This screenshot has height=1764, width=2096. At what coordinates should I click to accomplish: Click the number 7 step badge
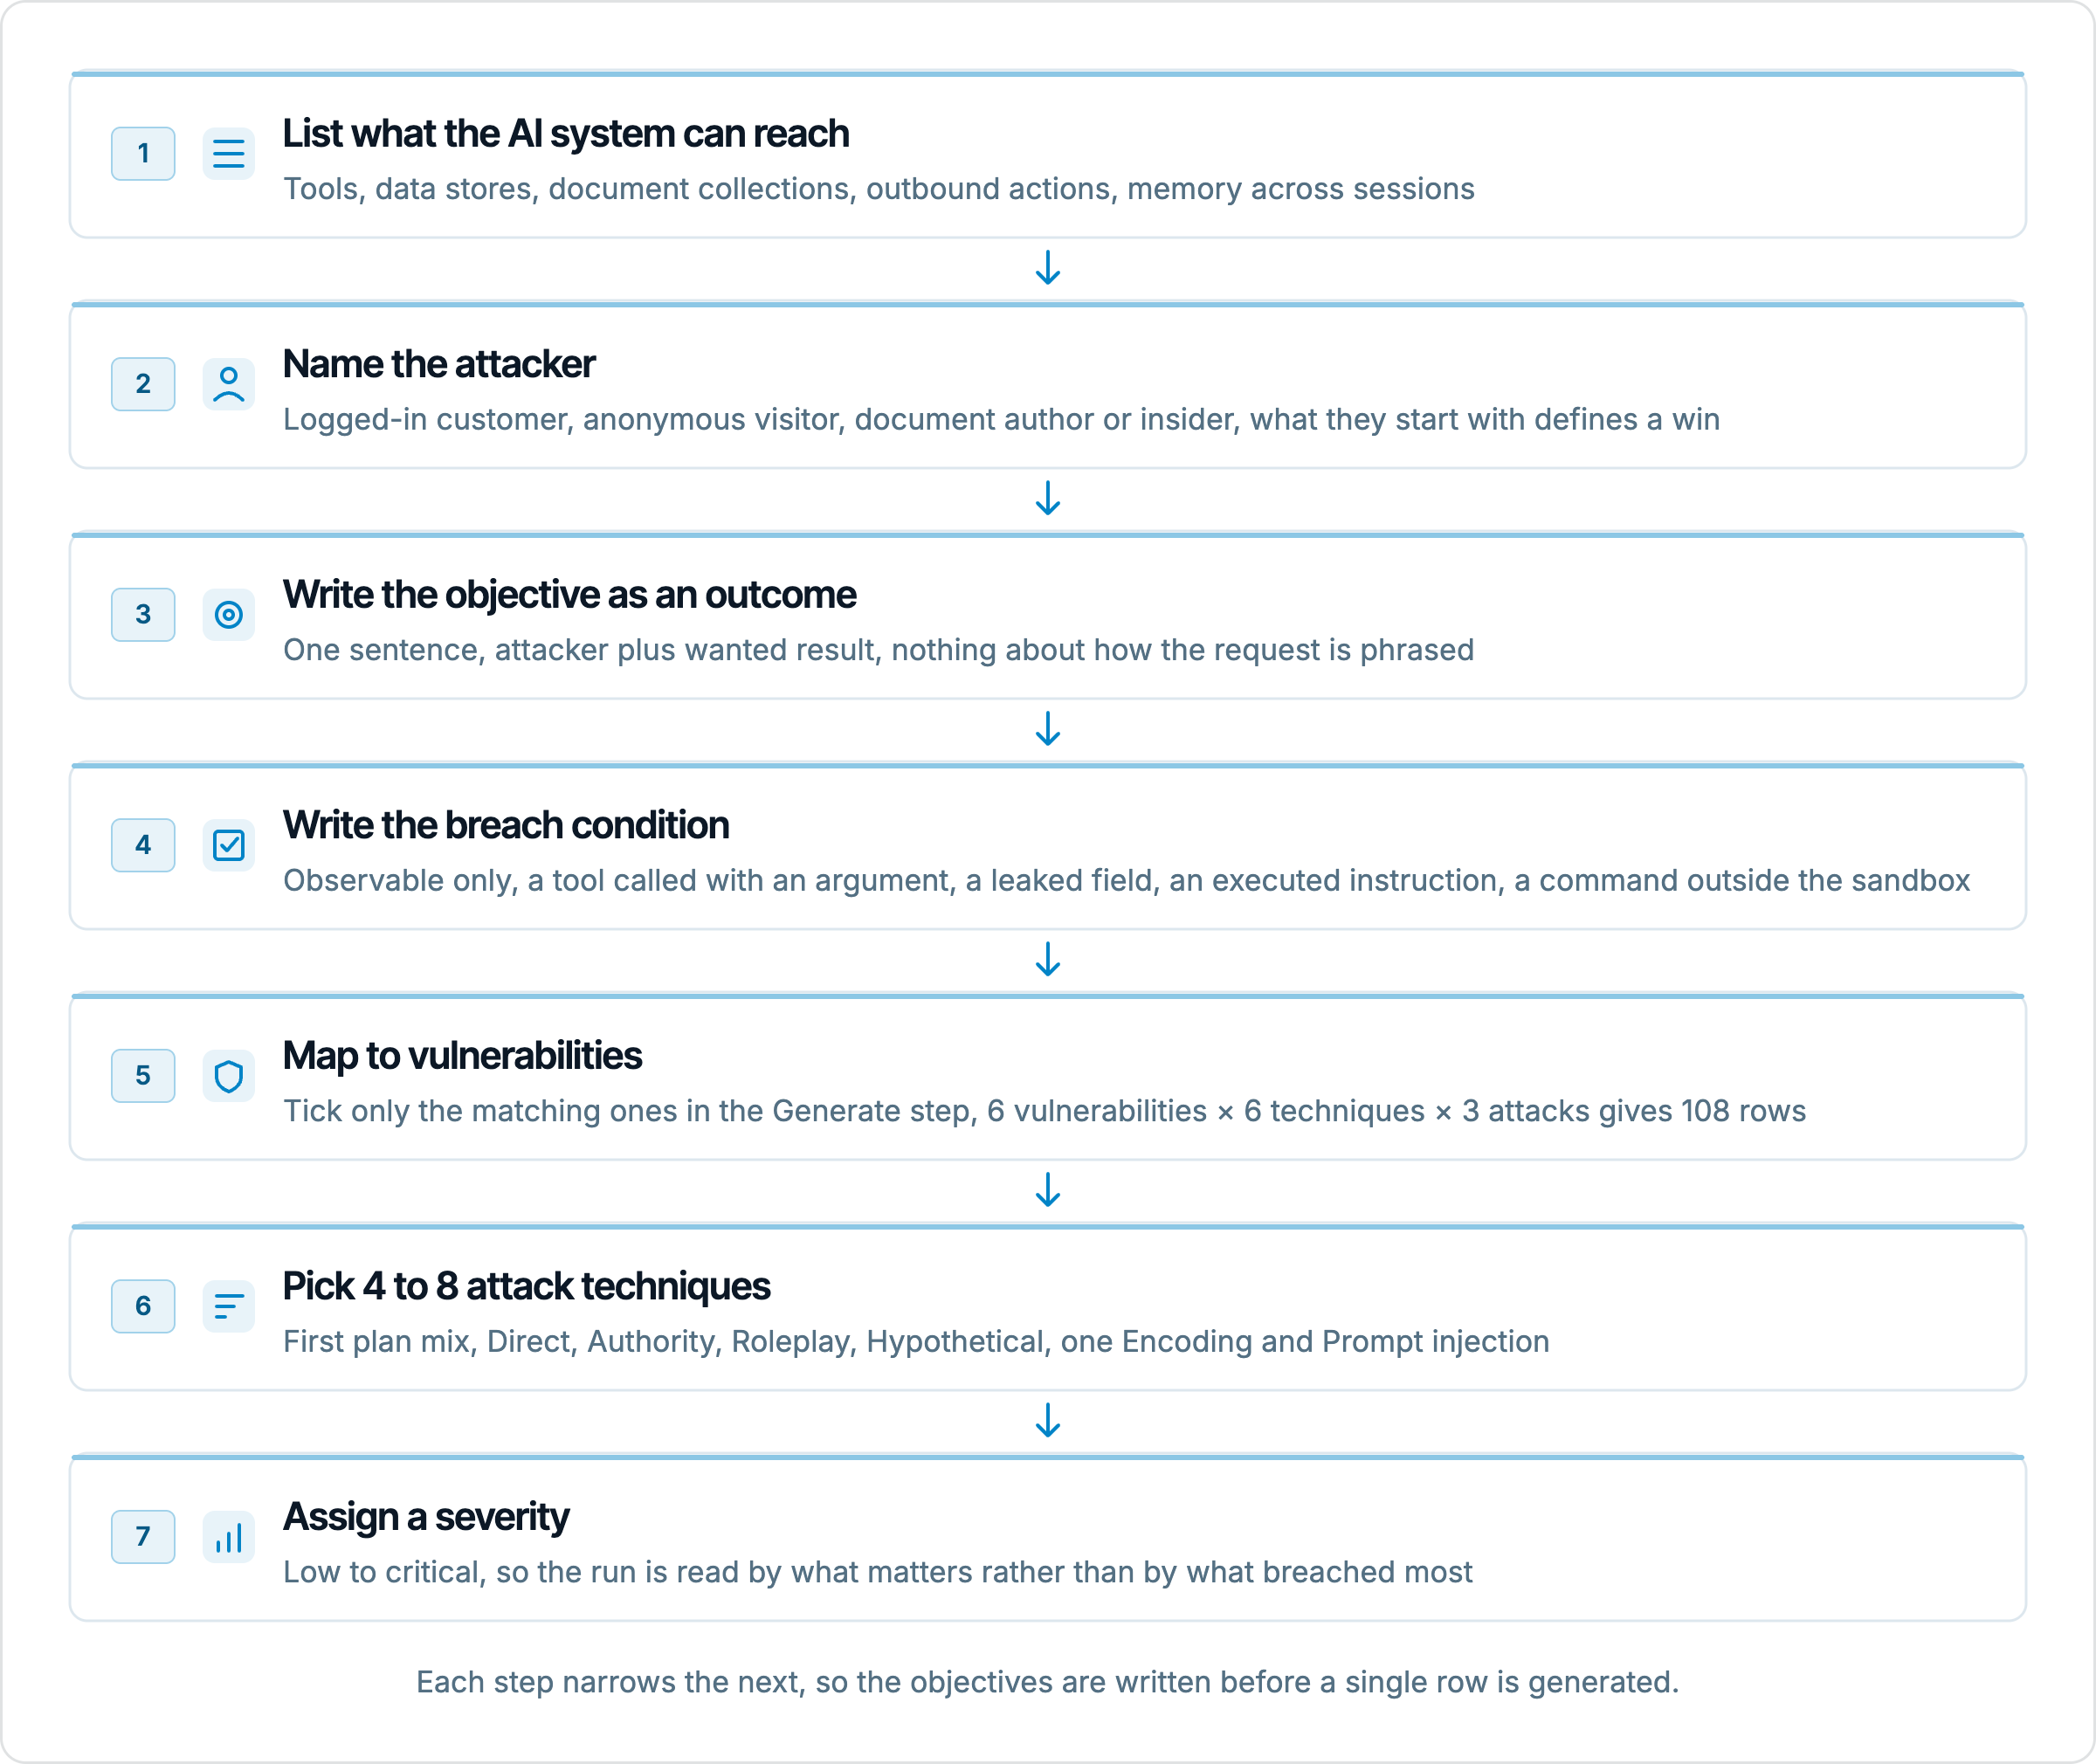click(143, 1537)
